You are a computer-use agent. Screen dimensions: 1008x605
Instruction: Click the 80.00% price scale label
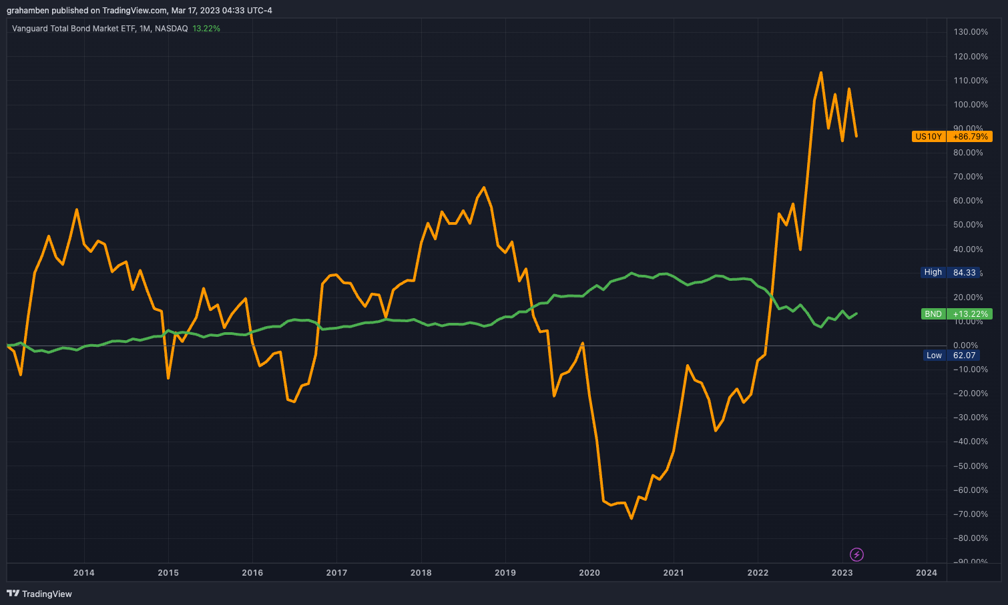click(x=968, y=153)
